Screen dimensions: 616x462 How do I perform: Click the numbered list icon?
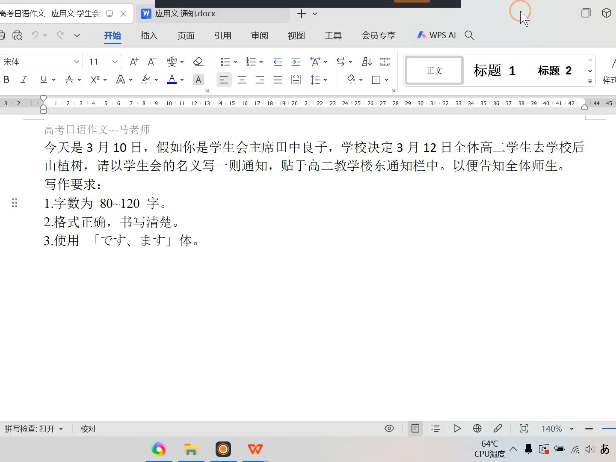pyautogui.click(x=251, y=62)
